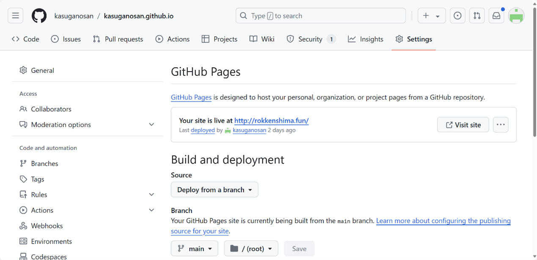Open the learn more about publishing source link

[x=341, y=226]
